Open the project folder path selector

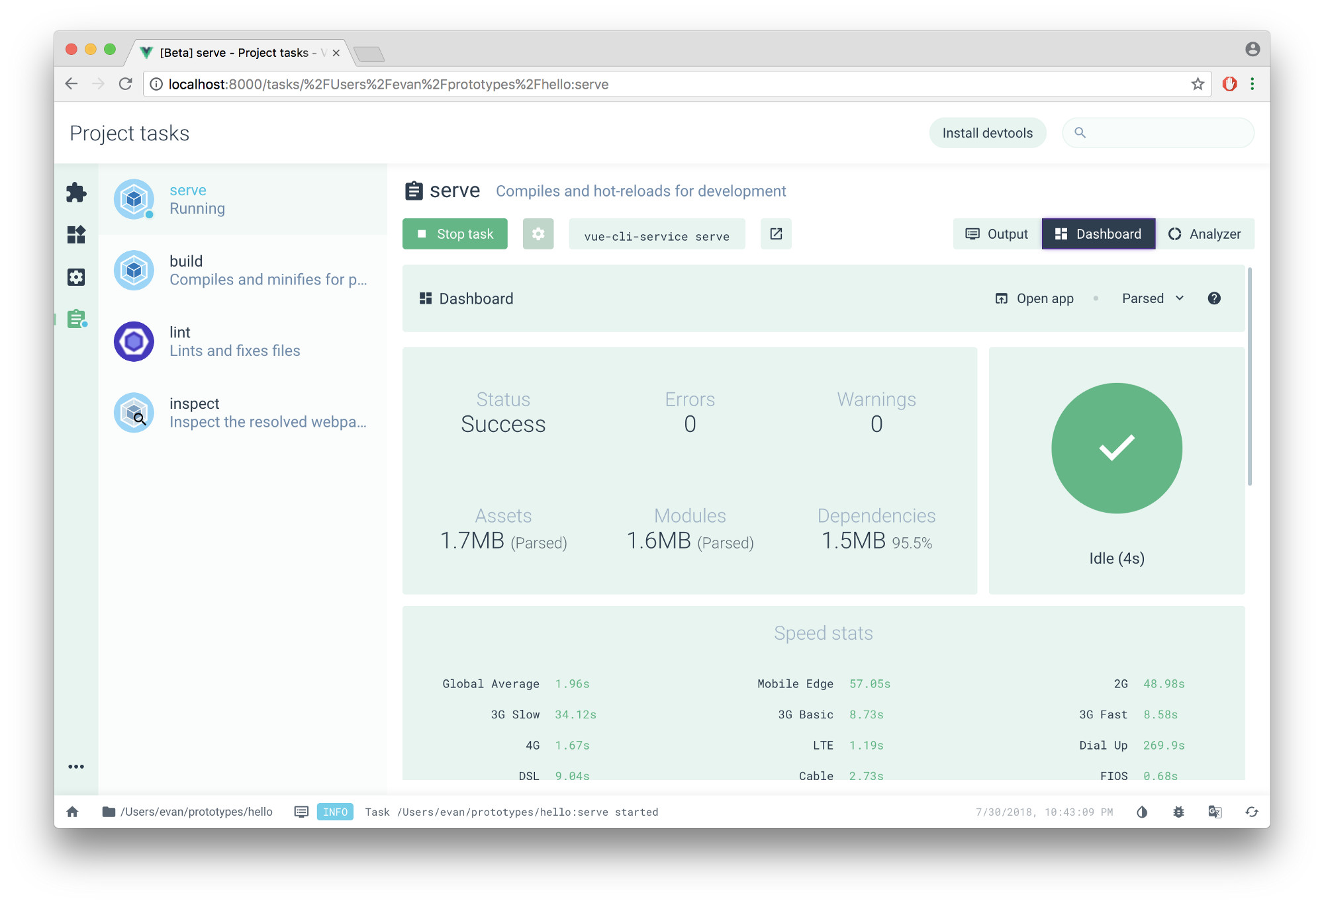(x=188, y=812)
